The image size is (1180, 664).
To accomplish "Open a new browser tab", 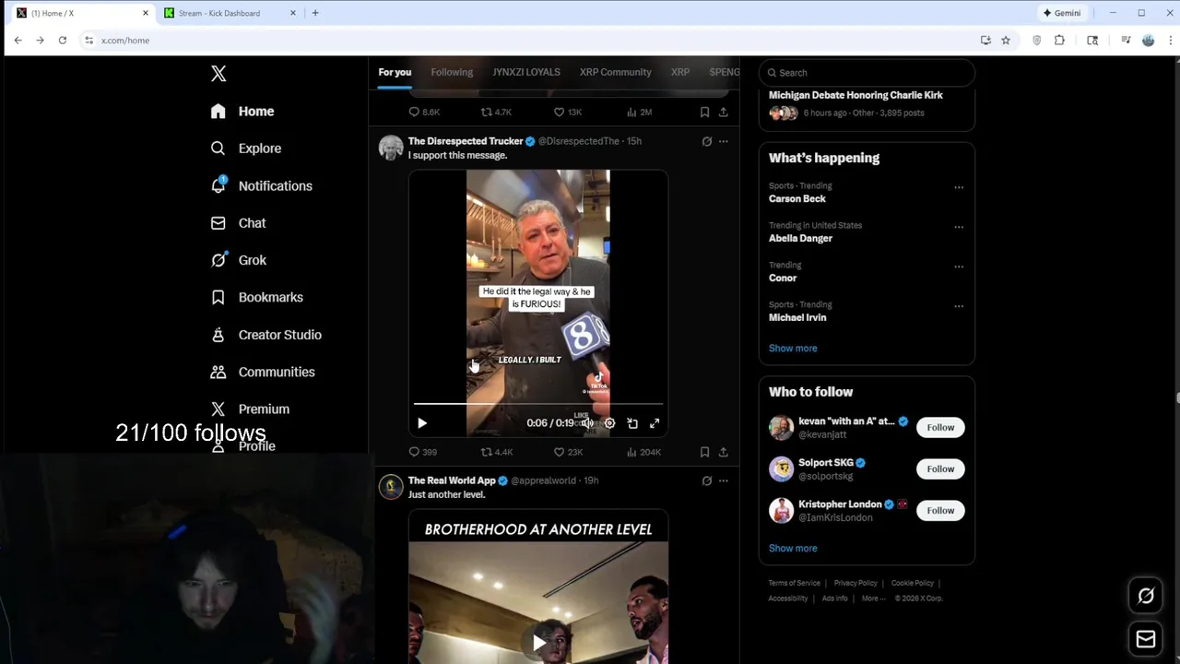I will [x=315, y=13].
